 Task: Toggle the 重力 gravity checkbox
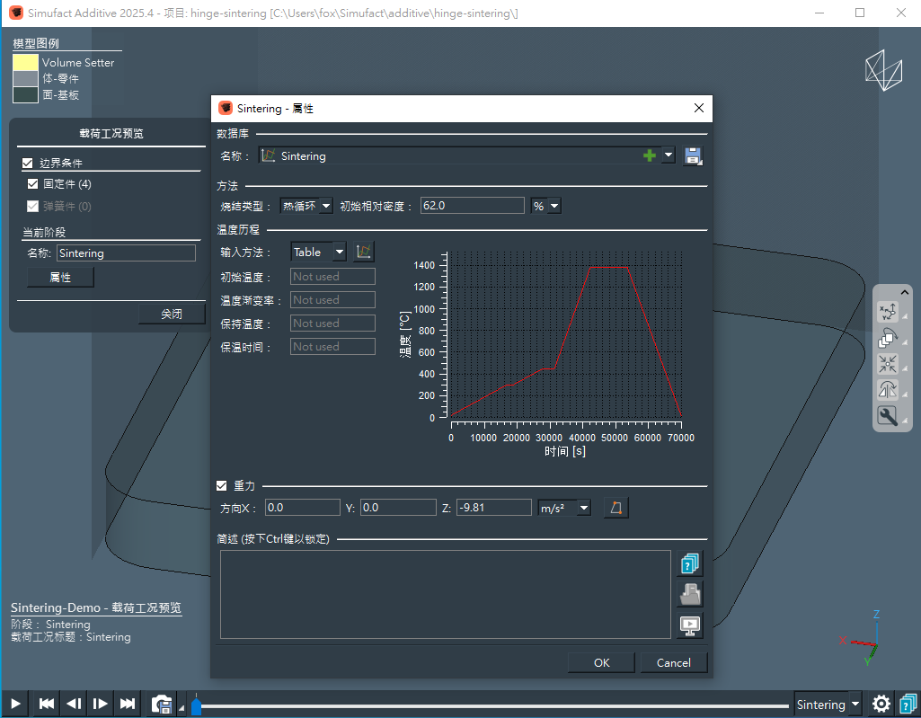click(x=221, y=485)
